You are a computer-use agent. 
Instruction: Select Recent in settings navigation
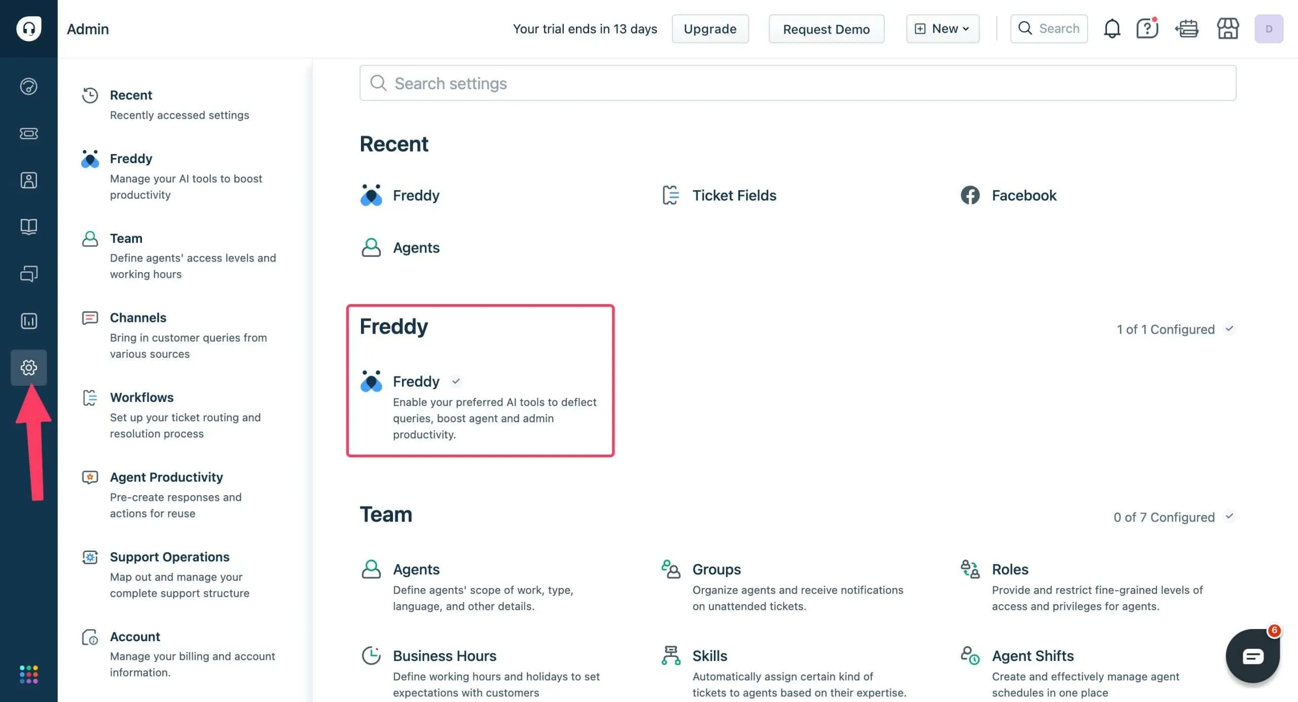[x=180, y=104]
